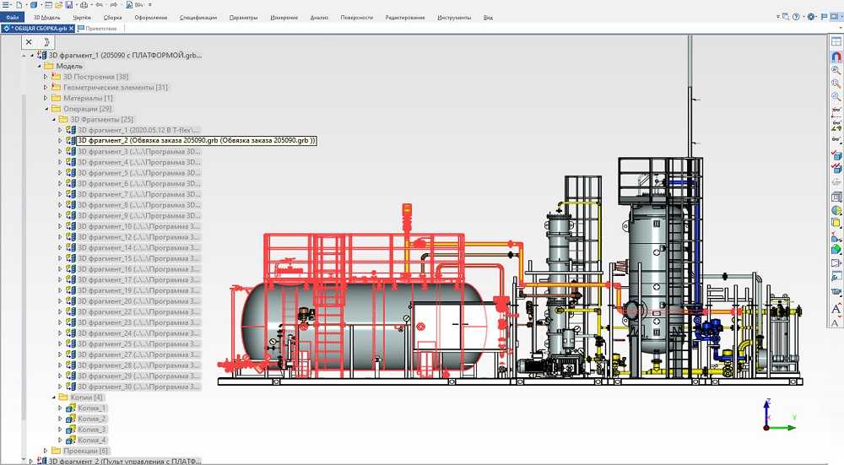The width and height of the screenshot is (844, 465).
Task: Open the Файл button
Action: click(x=13, y=17)
